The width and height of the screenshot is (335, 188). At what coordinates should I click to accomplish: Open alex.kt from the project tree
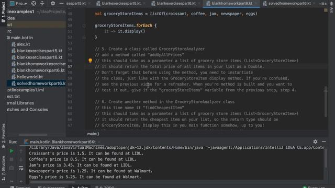pyautogui.click(x=23, y=44)
